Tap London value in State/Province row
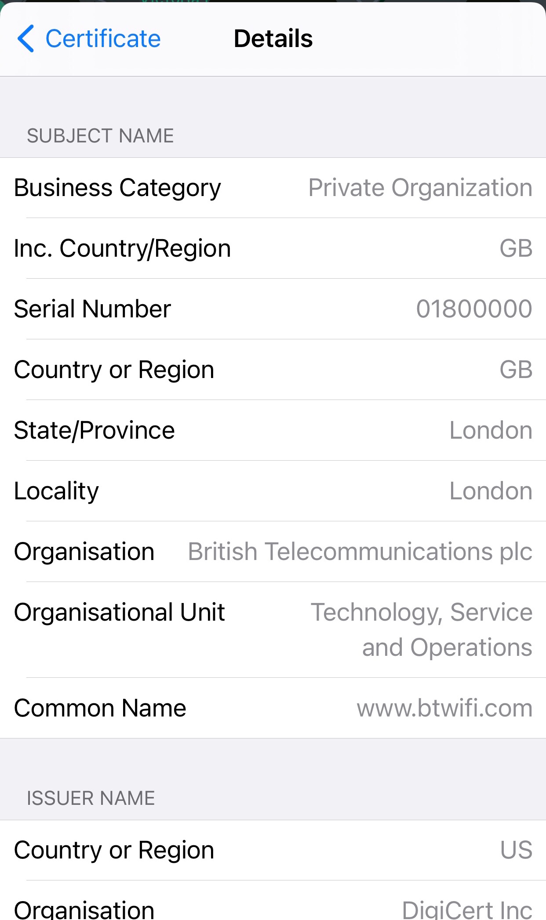The width and height of the screenshot is (546, 920). point(491,430)
